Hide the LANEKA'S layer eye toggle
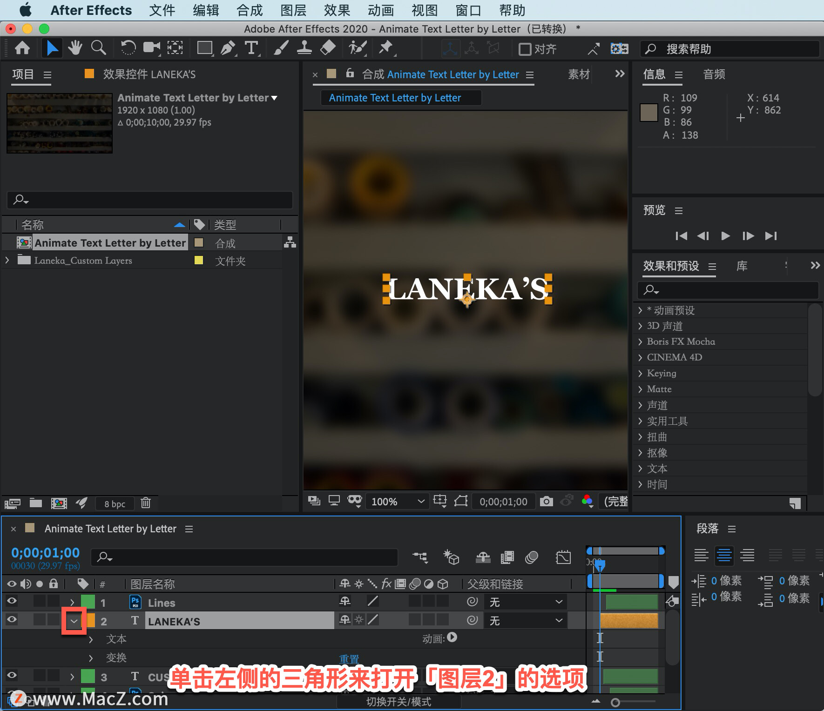This screenshot has width=824, height=711. pos(12,620)
